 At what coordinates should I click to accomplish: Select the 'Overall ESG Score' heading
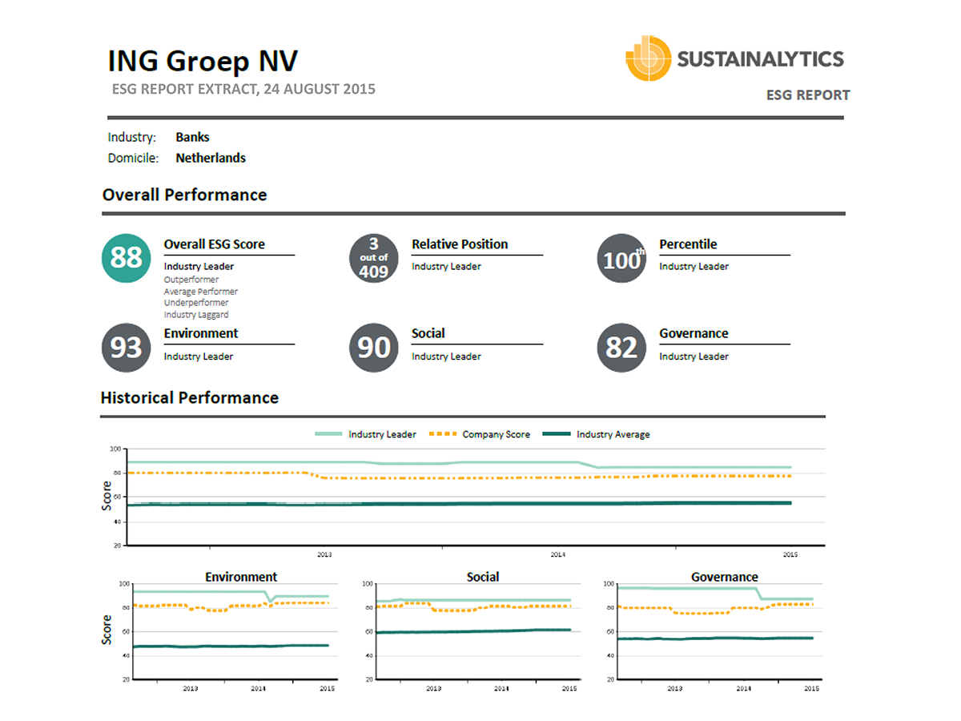pos(215,244)
